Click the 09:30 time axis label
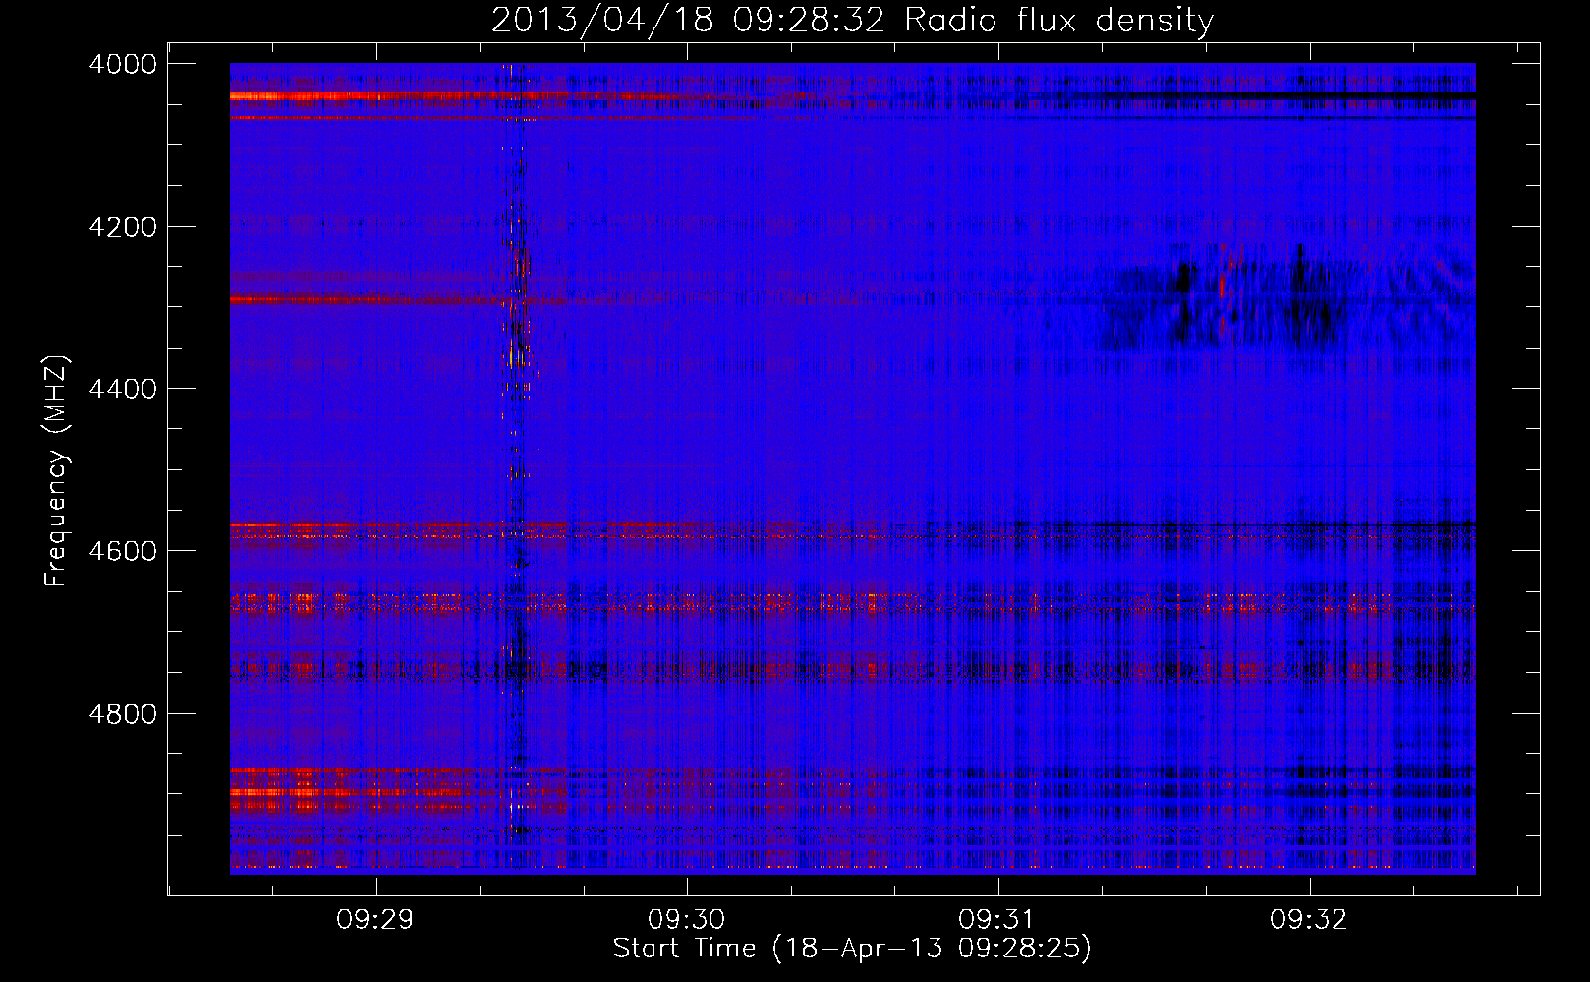The height and width of the screenshot is (982, 1590). (x=686, y=920)
